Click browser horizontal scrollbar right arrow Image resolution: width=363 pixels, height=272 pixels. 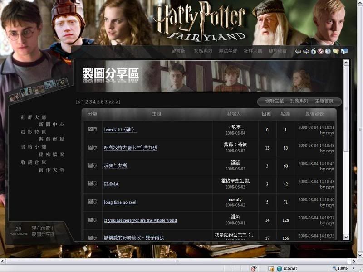[354, 262]
